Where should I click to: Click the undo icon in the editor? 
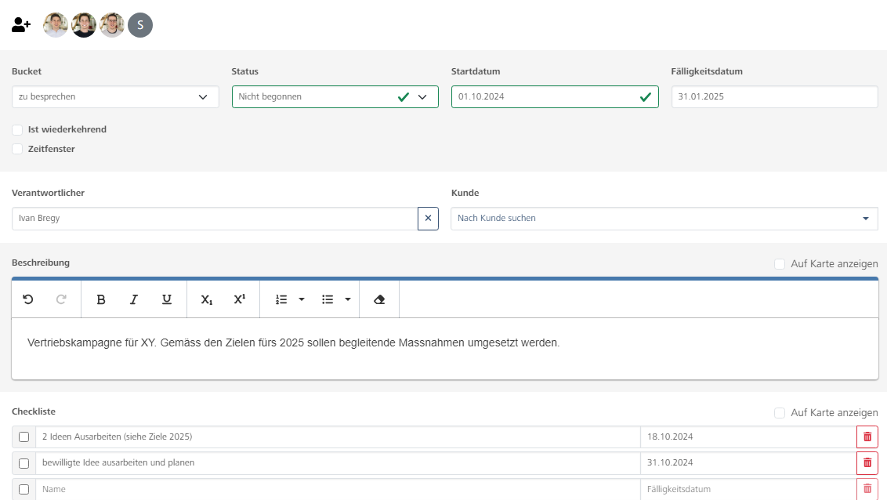[x=28, y=299]
